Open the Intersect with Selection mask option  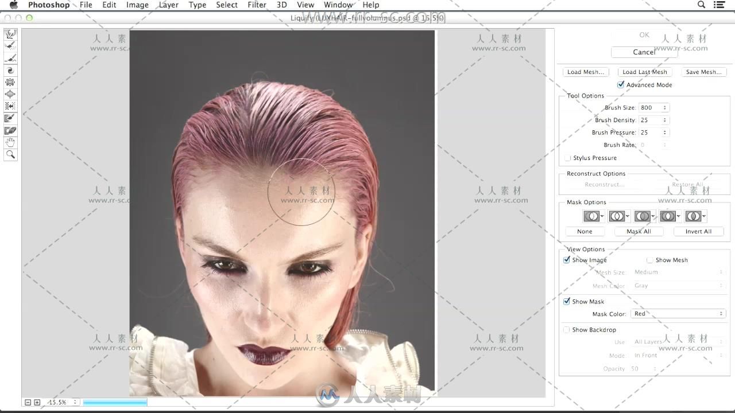(x=670, y=216)
